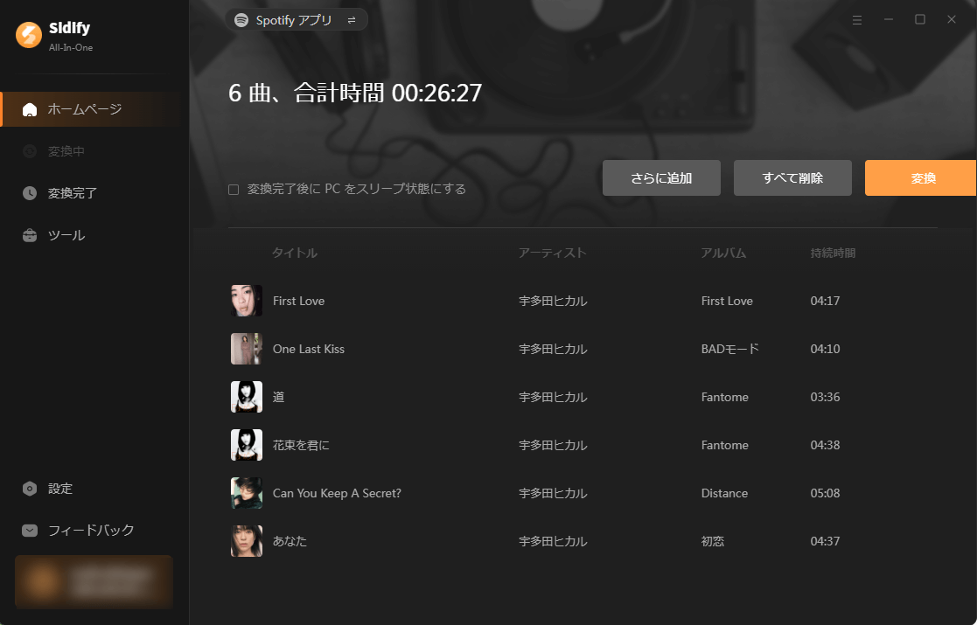Enable sleep after conversion checkbox
The image size is (977, 625).
[234, 189]
